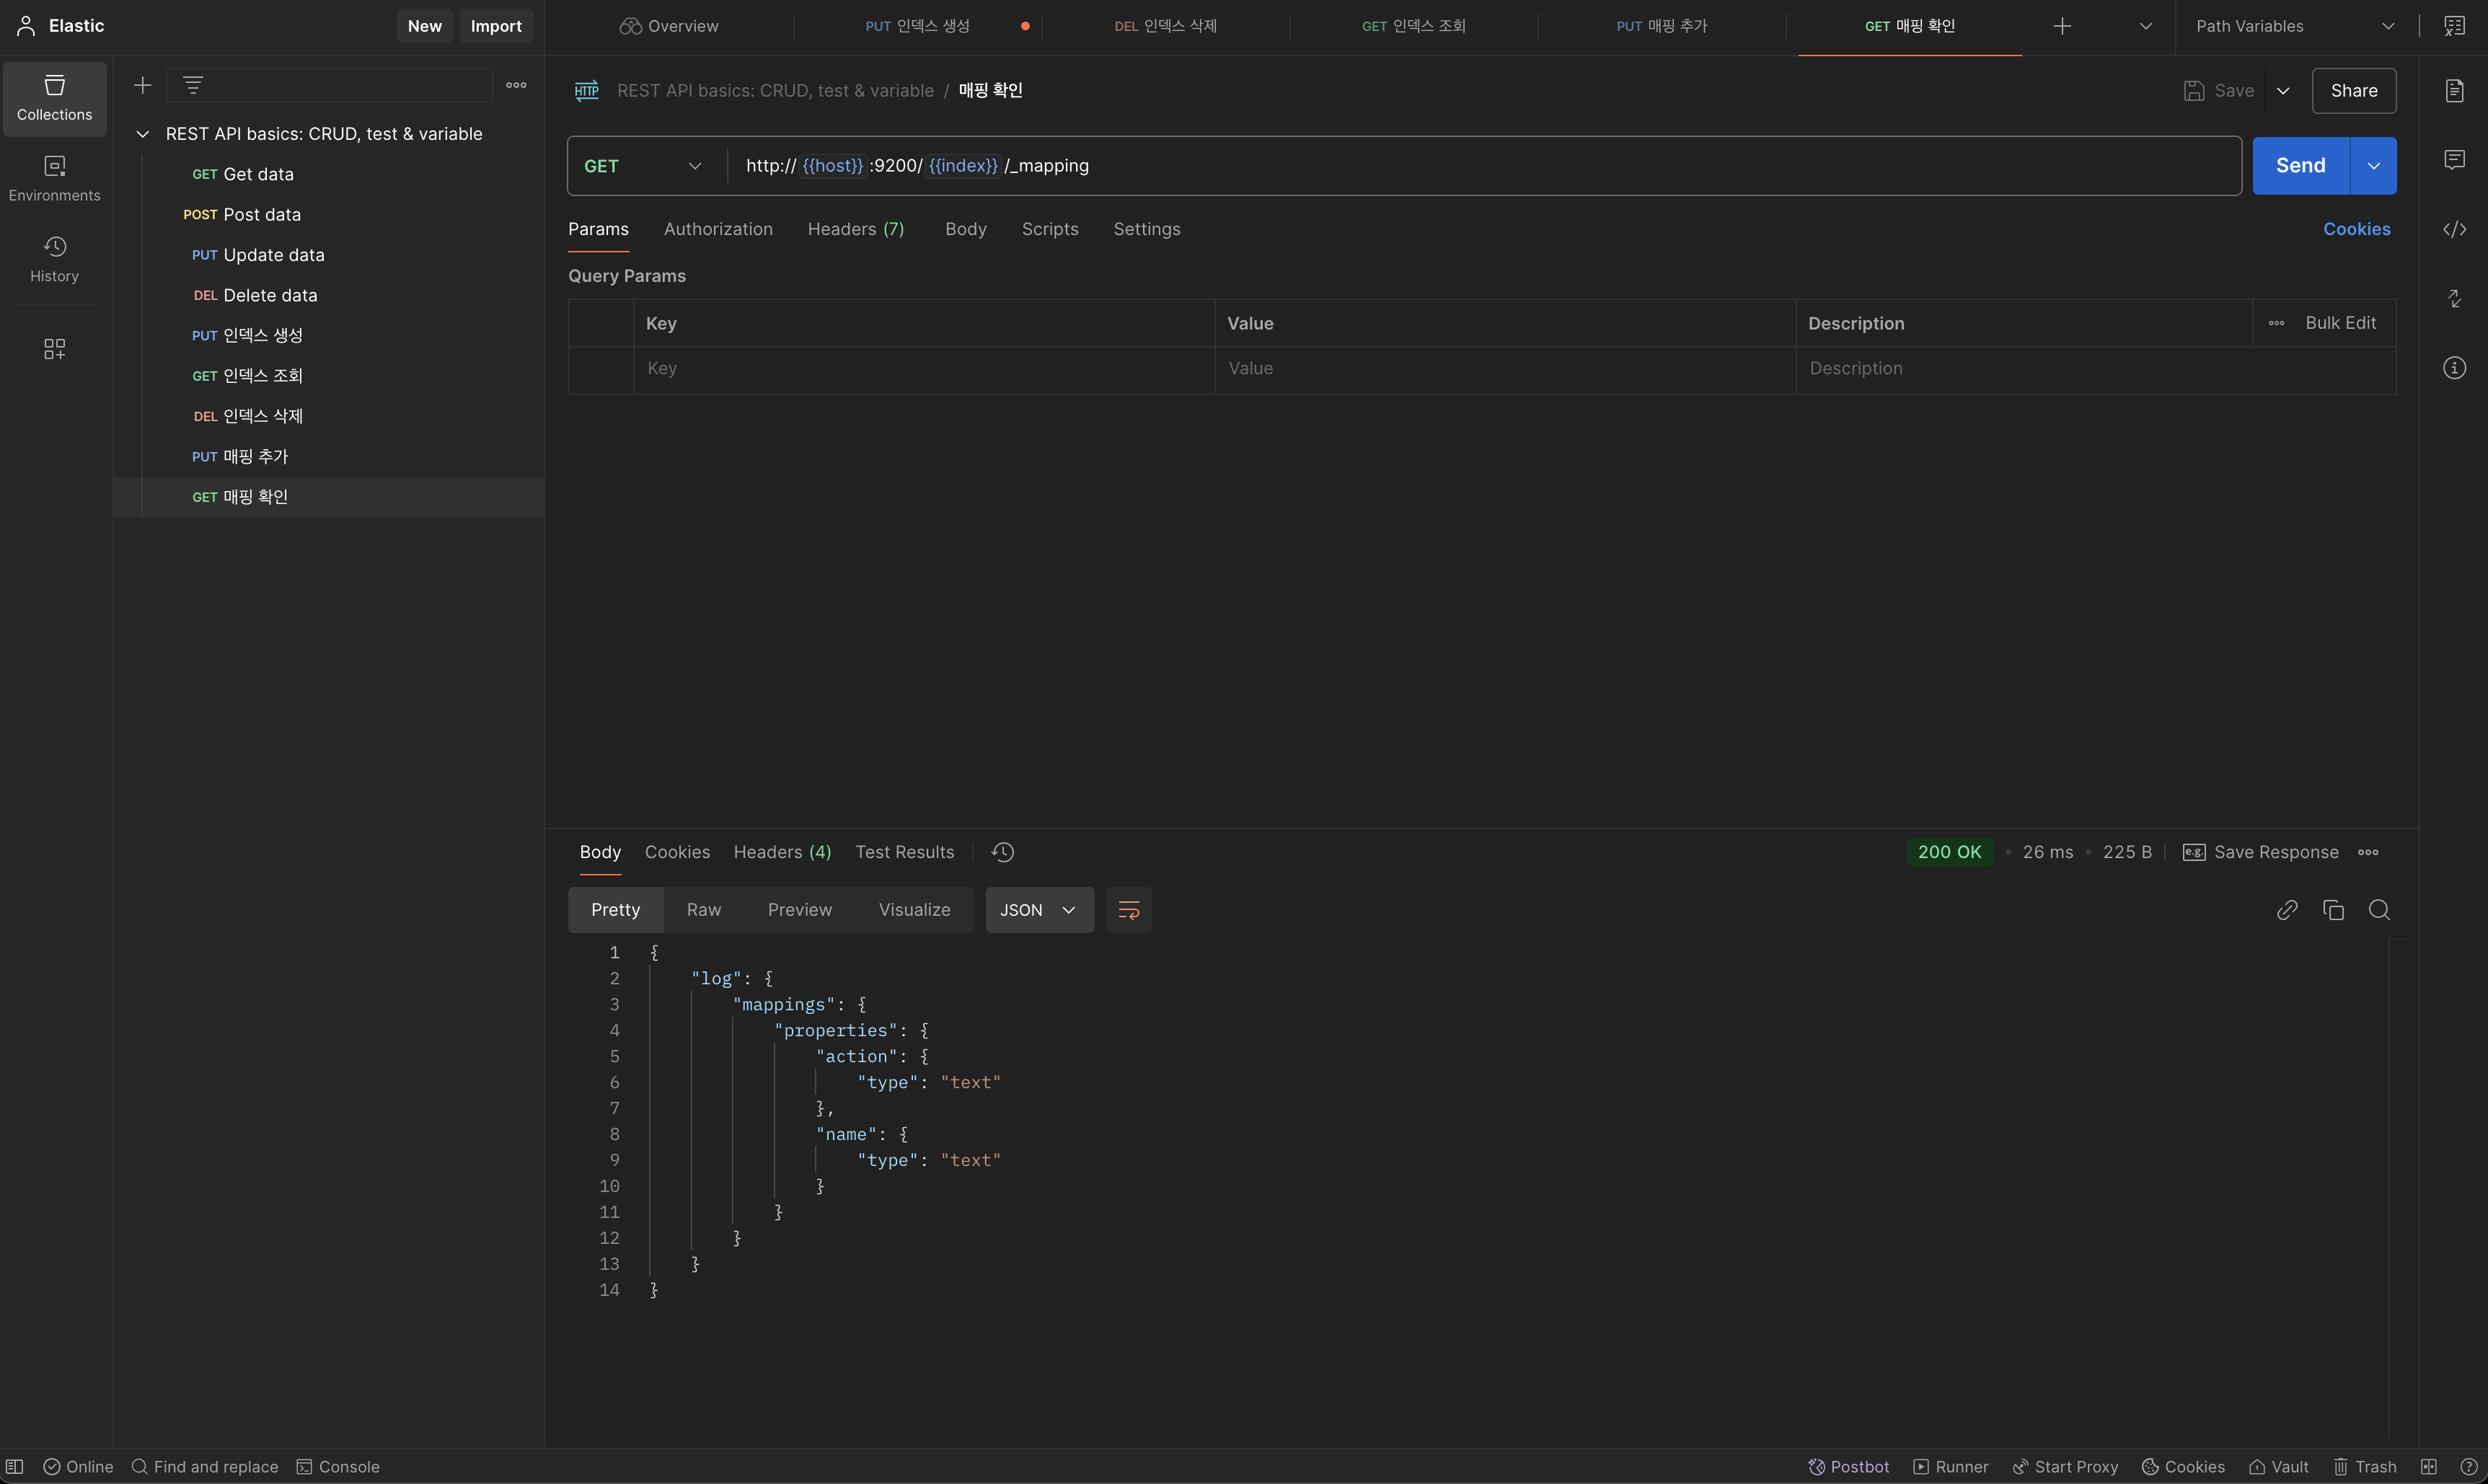Viewport: 2488px width, 1484px height.
Task: Switch to the Headers (7) request tab
Action: pyautogui.click(x=855, y=229)
